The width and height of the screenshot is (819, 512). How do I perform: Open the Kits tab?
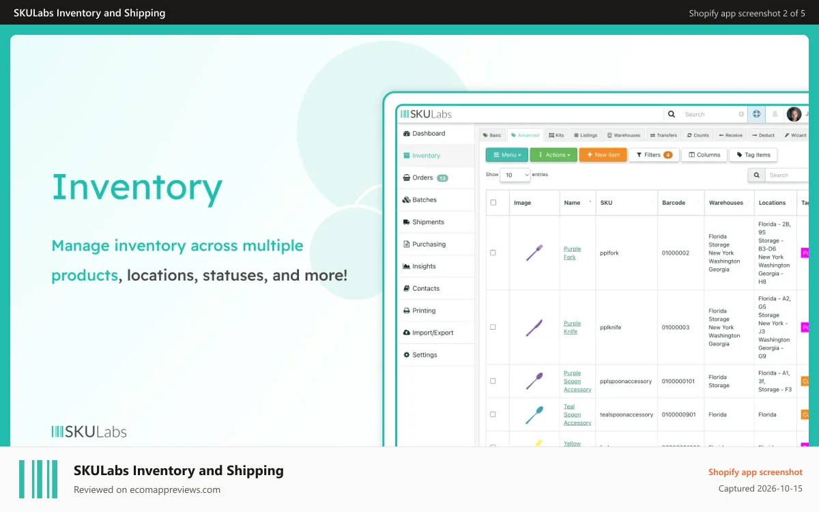556,135
